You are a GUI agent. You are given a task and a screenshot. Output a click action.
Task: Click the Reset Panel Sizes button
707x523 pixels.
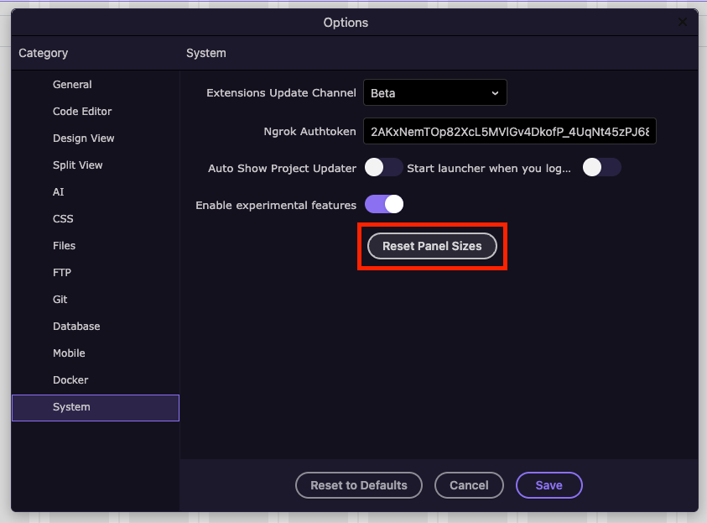click(x=432, y=246)
